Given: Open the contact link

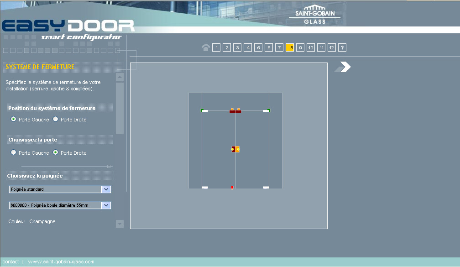Looking at the screenshot, I should coord(11,262).
